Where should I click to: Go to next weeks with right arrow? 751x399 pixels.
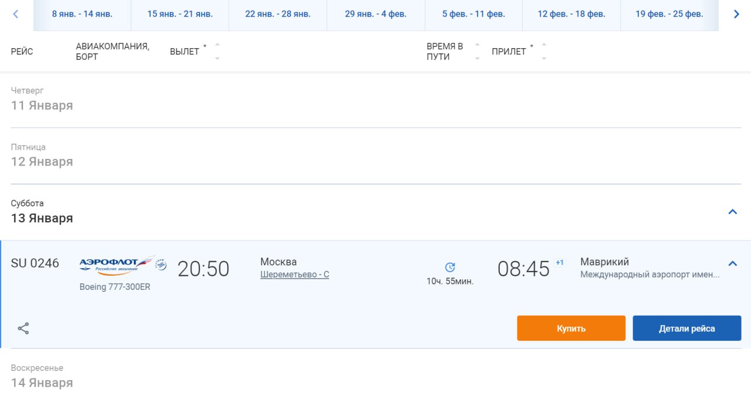(736, 14)
